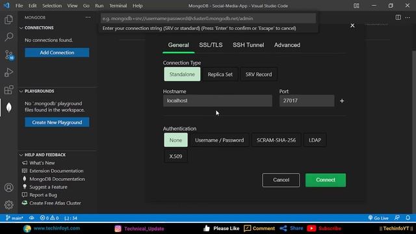This screenshot has height=234, width=416.
Task: Collapse the Connections section
Action: (x=39, y=28)
